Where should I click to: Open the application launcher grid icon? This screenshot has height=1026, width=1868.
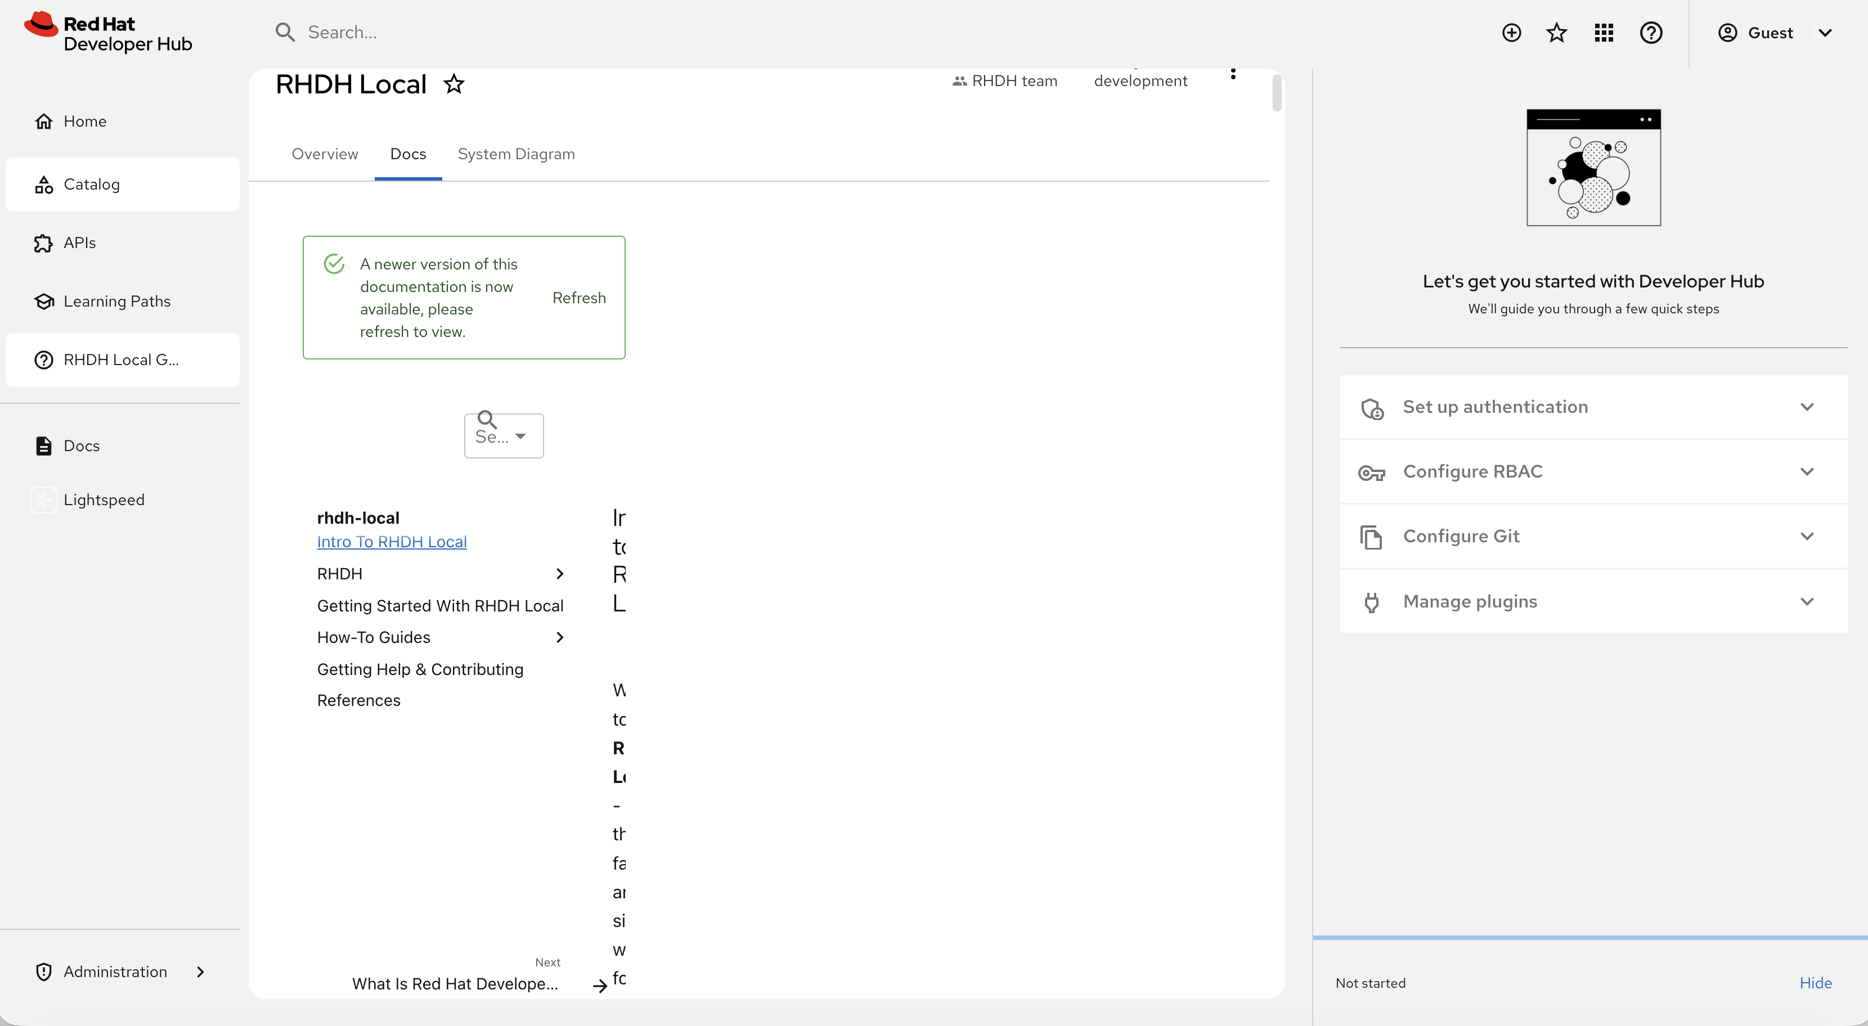point(1604,33)
